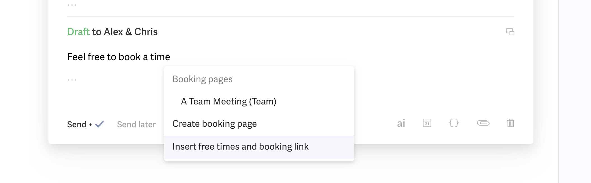This screenshot has height=183, width=591.
Task: Click the 'Feel free to book a time' text
Action: 118,57
